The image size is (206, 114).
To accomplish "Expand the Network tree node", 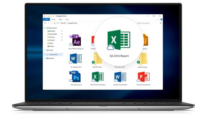I will [x=44, y=58].
